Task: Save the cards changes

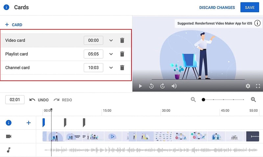Action: [x=250, y=7]
